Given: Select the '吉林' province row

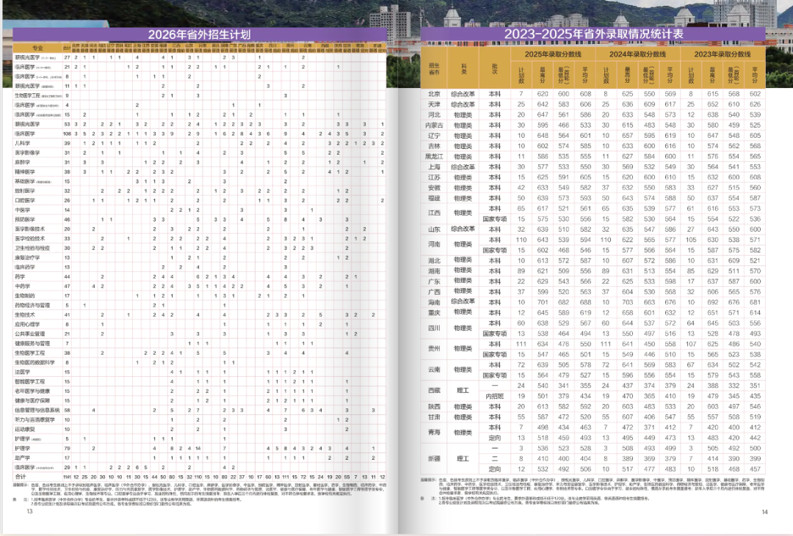Looking at the screenshot, I should [x=434, y=146].
